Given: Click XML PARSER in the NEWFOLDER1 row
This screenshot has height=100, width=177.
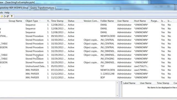Looking at the screenshot, I should (x=32, y=70).
